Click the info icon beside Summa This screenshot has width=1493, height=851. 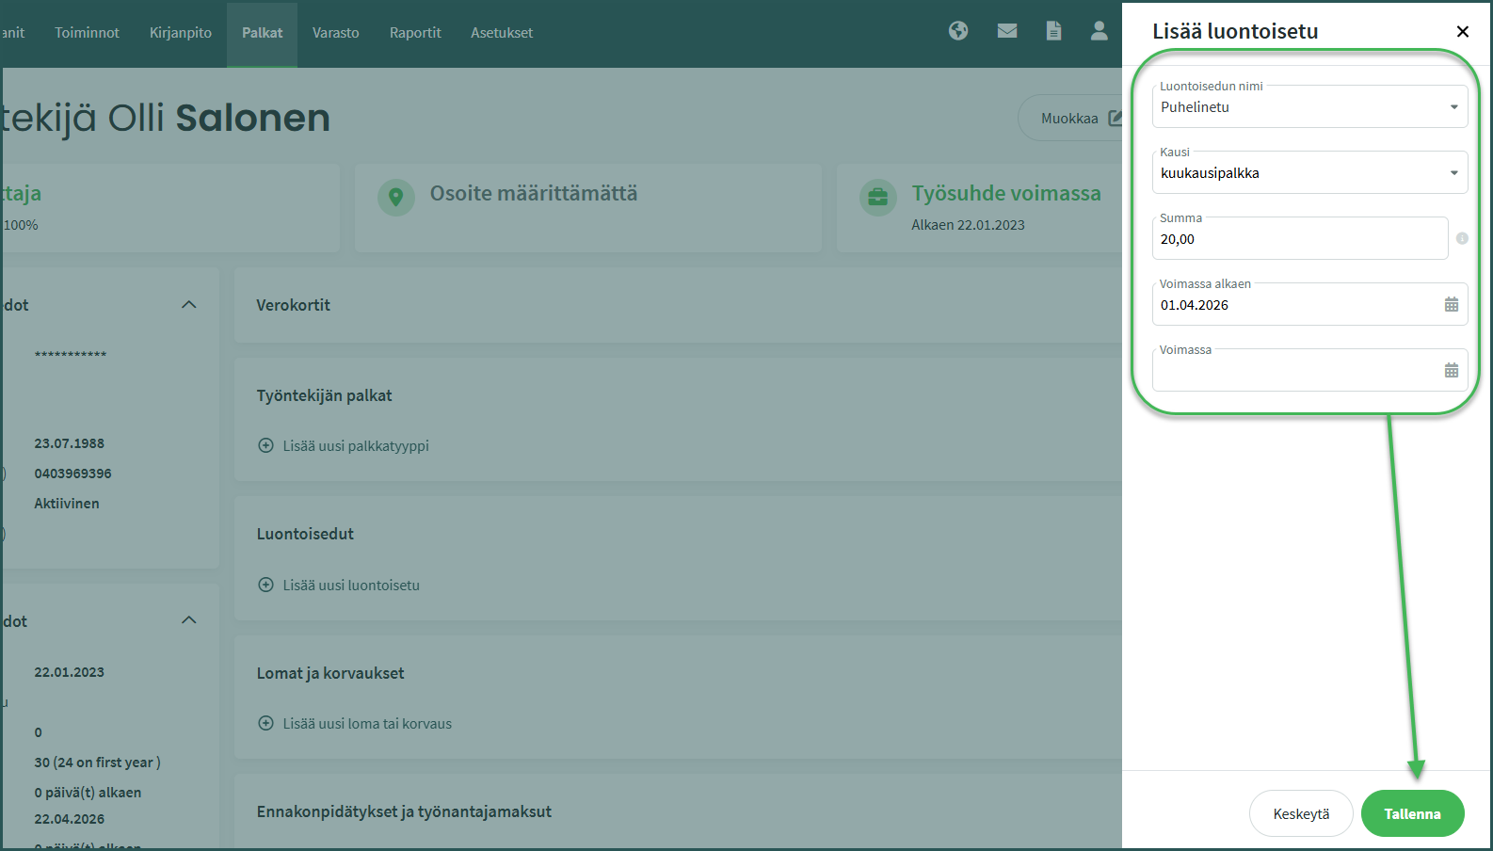(1462, 238)
